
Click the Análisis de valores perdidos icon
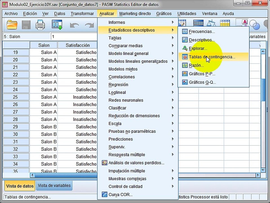pos(105,162)
